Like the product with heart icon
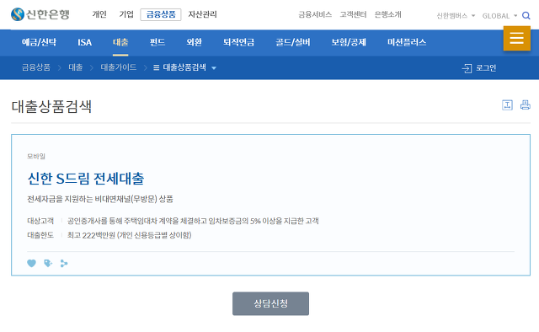The image size is (539, 332). (x=31, y=263)
